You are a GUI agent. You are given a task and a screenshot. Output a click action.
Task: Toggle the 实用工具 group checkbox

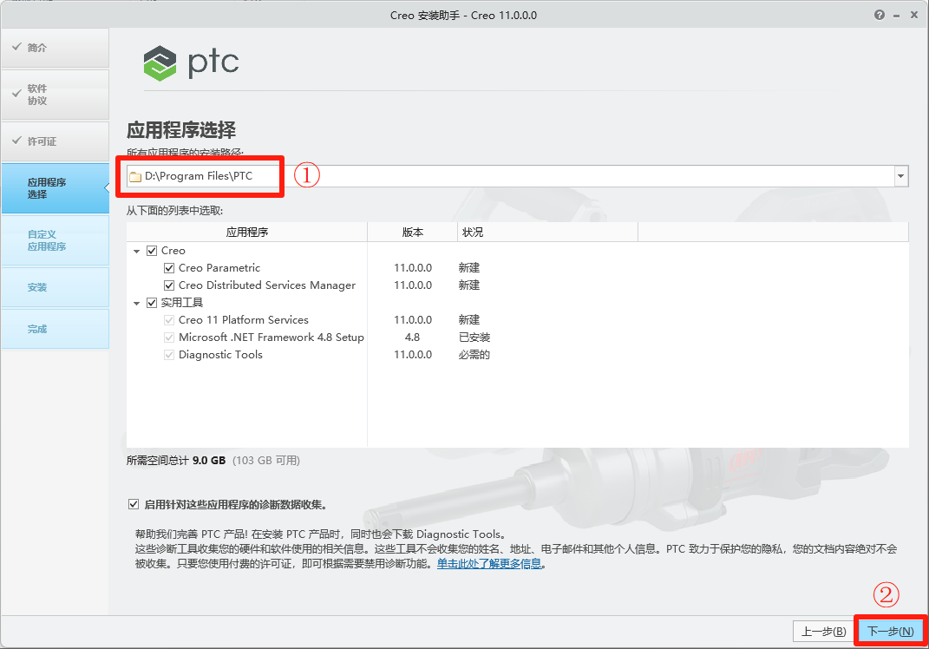point(152,302)
